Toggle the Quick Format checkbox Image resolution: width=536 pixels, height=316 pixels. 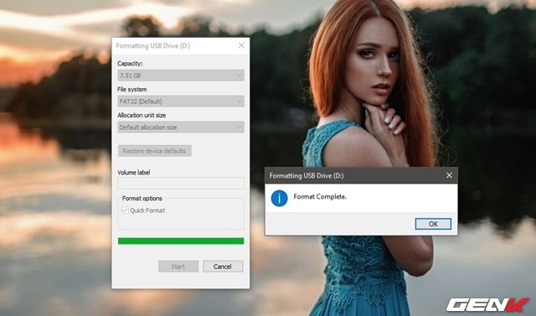[x=125, y=210]
